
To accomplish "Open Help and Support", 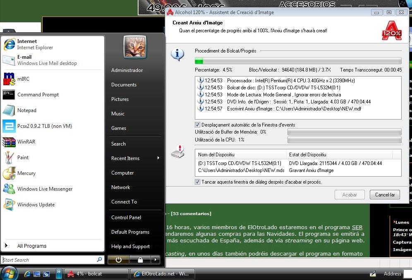I will [x=135, y=246].
